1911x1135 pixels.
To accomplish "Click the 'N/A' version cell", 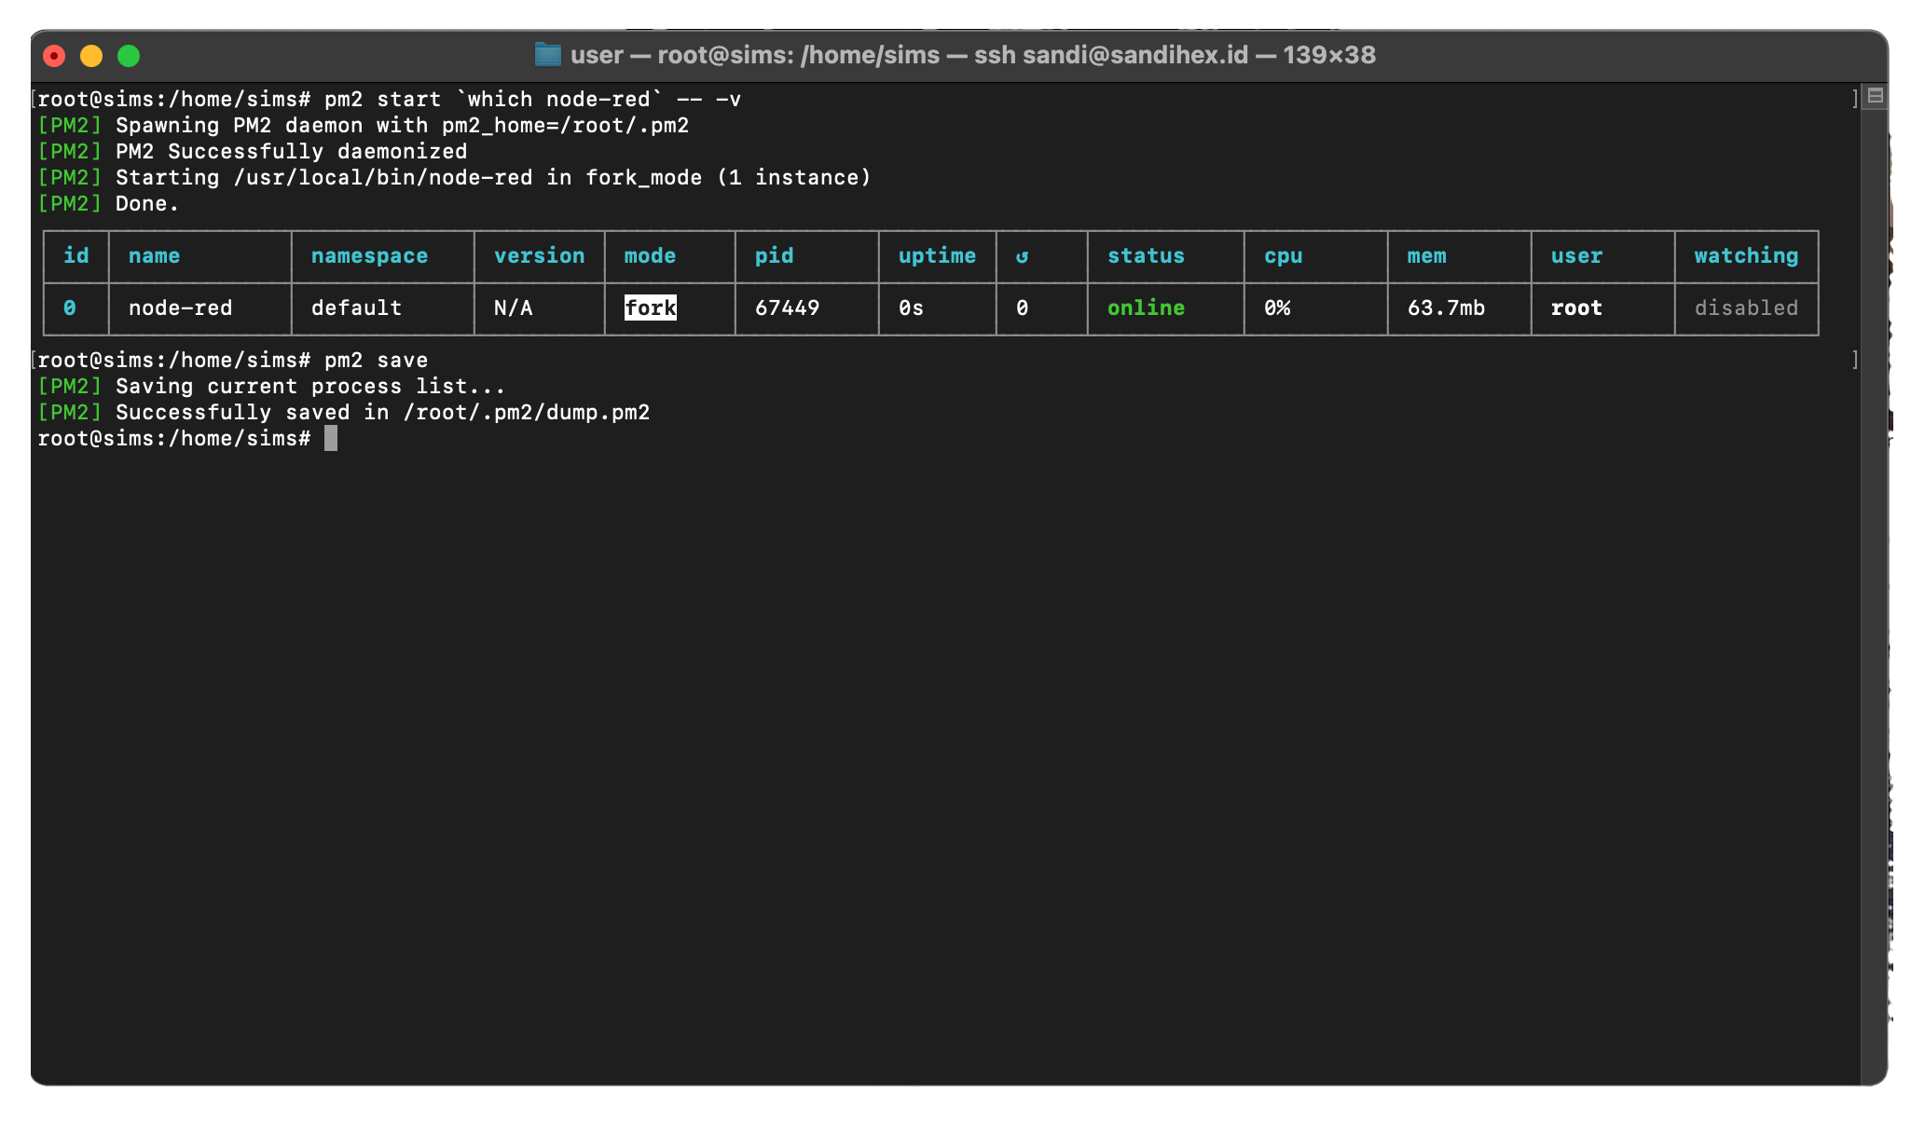I will pos(513,308).
